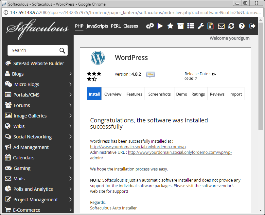
Task: Log out using the exit arrow icon
Action: tap(252, 26)
